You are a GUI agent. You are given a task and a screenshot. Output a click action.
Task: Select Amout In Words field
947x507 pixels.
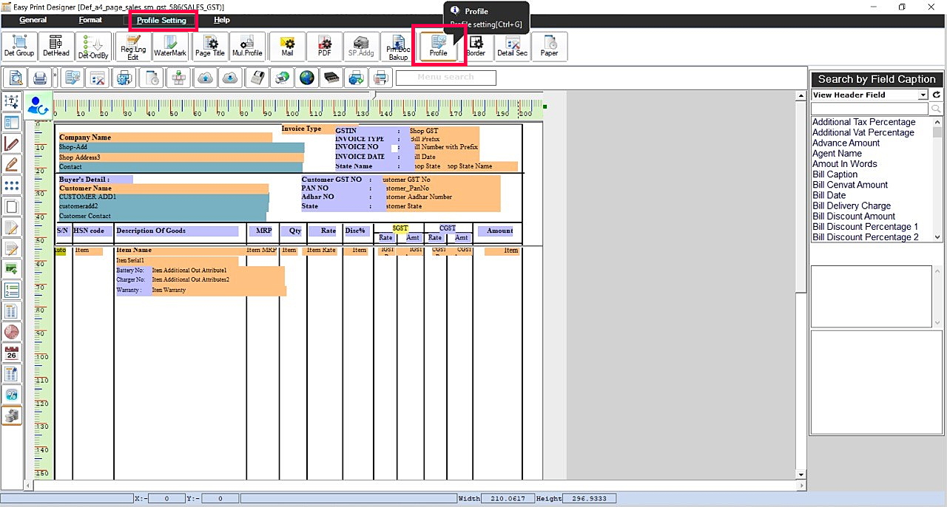coord(845,164)
